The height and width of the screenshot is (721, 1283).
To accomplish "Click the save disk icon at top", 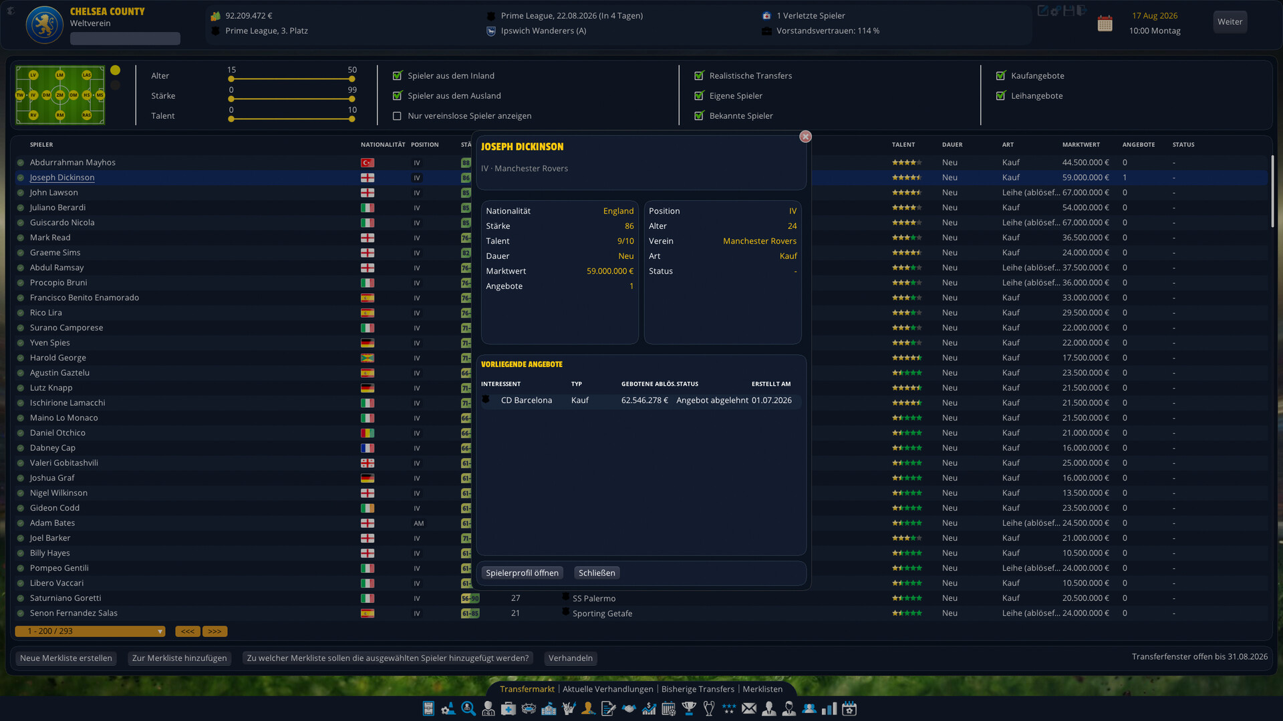I will [1069, 11].
